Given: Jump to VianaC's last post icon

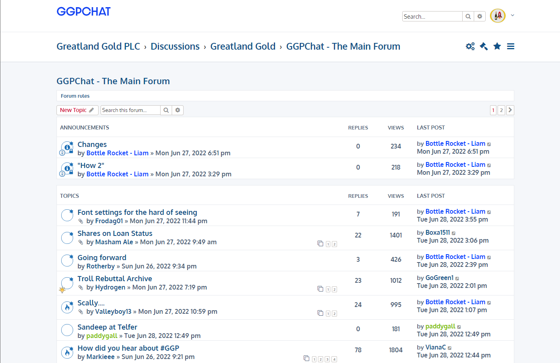Looking at the screenshot, I should point(450,348).
